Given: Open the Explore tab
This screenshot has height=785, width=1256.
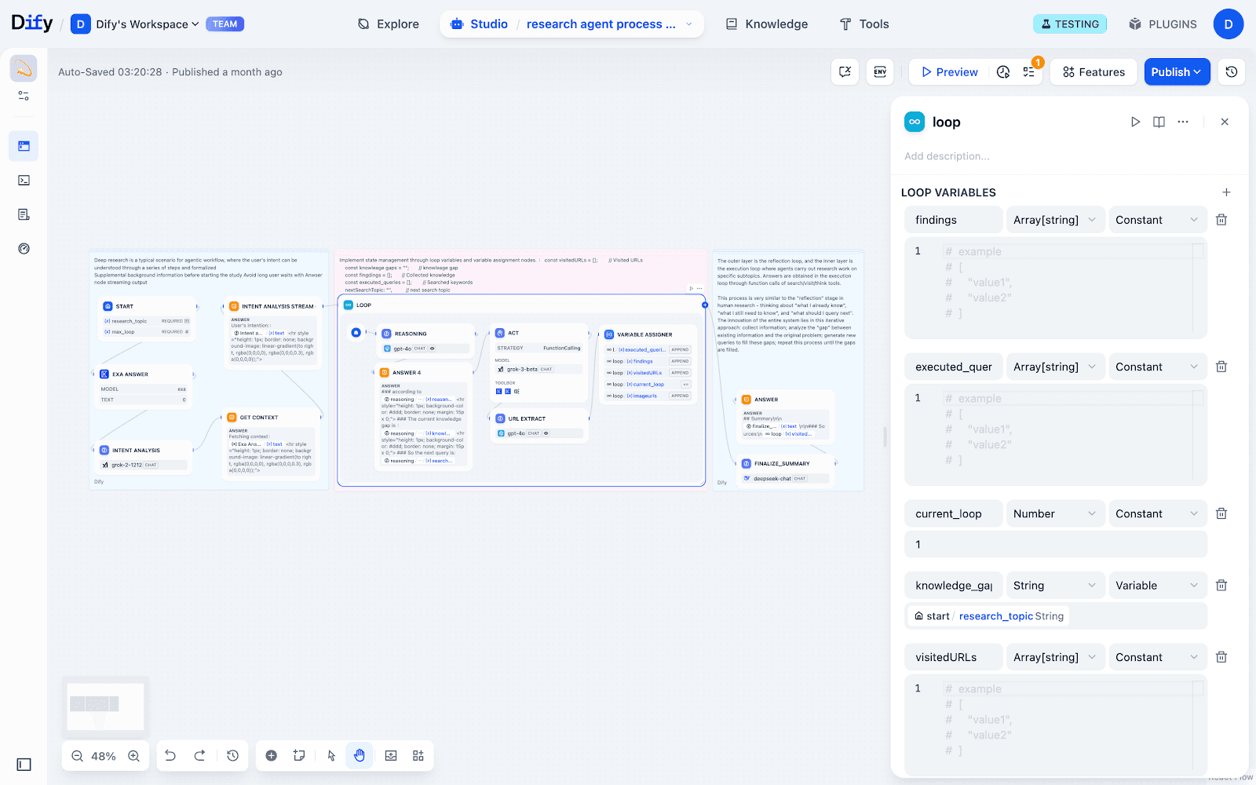Looking at the screenshot, I should point(389,24).
